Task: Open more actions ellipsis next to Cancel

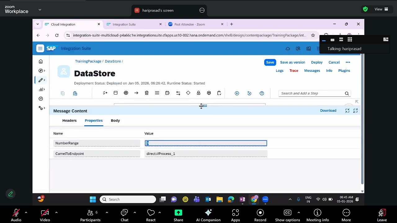Action: [x=348, y=62]
